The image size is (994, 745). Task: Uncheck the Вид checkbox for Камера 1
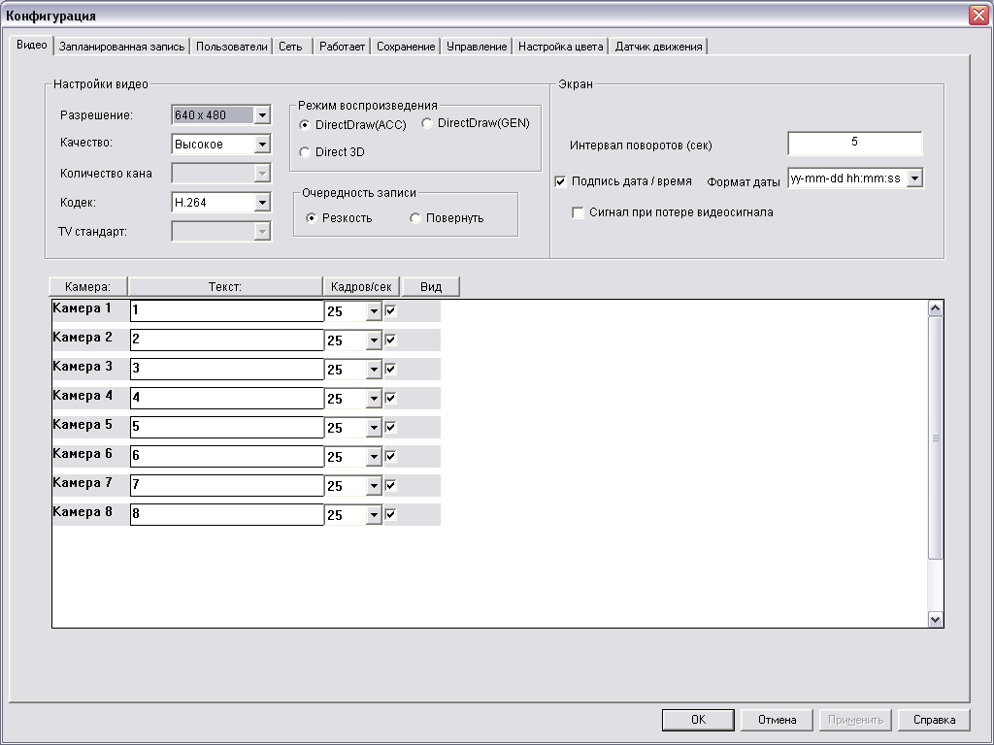[x=391, y=311]
